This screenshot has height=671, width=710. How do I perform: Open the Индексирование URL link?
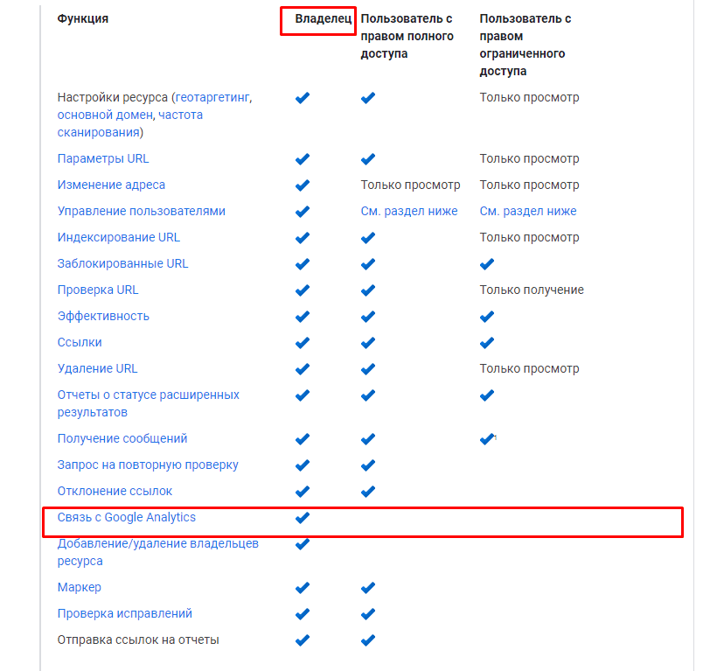tap(119, 238)
